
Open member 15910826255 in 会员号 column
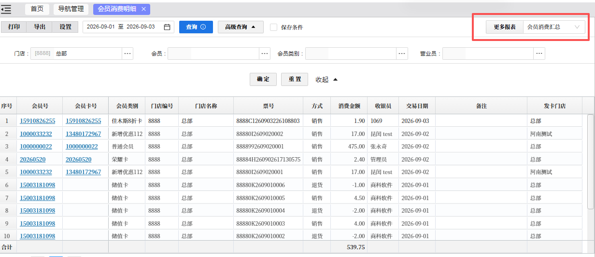click(x=38, y=121)
